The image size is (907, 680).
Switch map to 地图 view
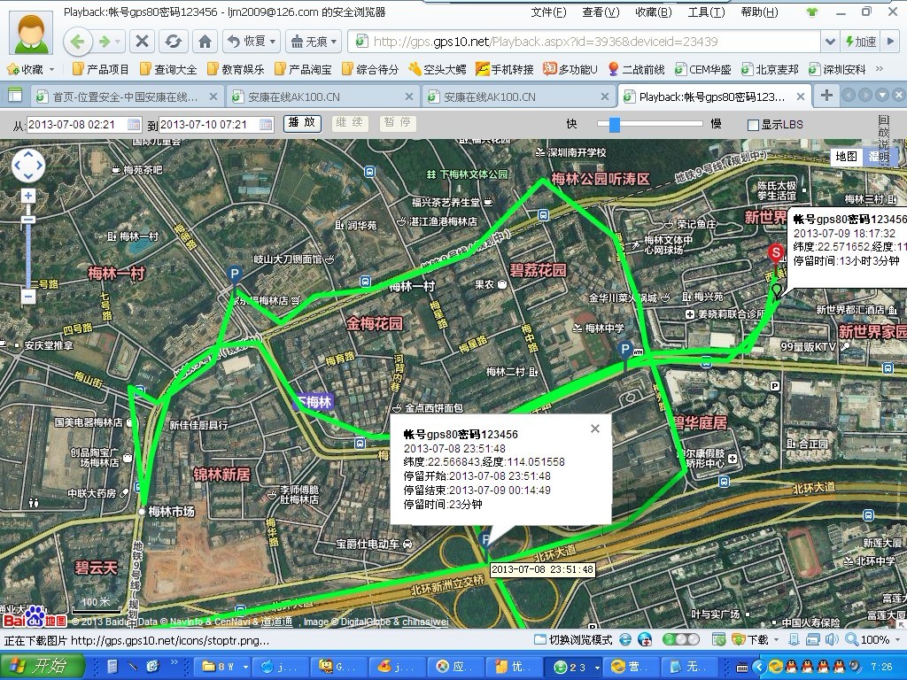click(x=847, y=157)
